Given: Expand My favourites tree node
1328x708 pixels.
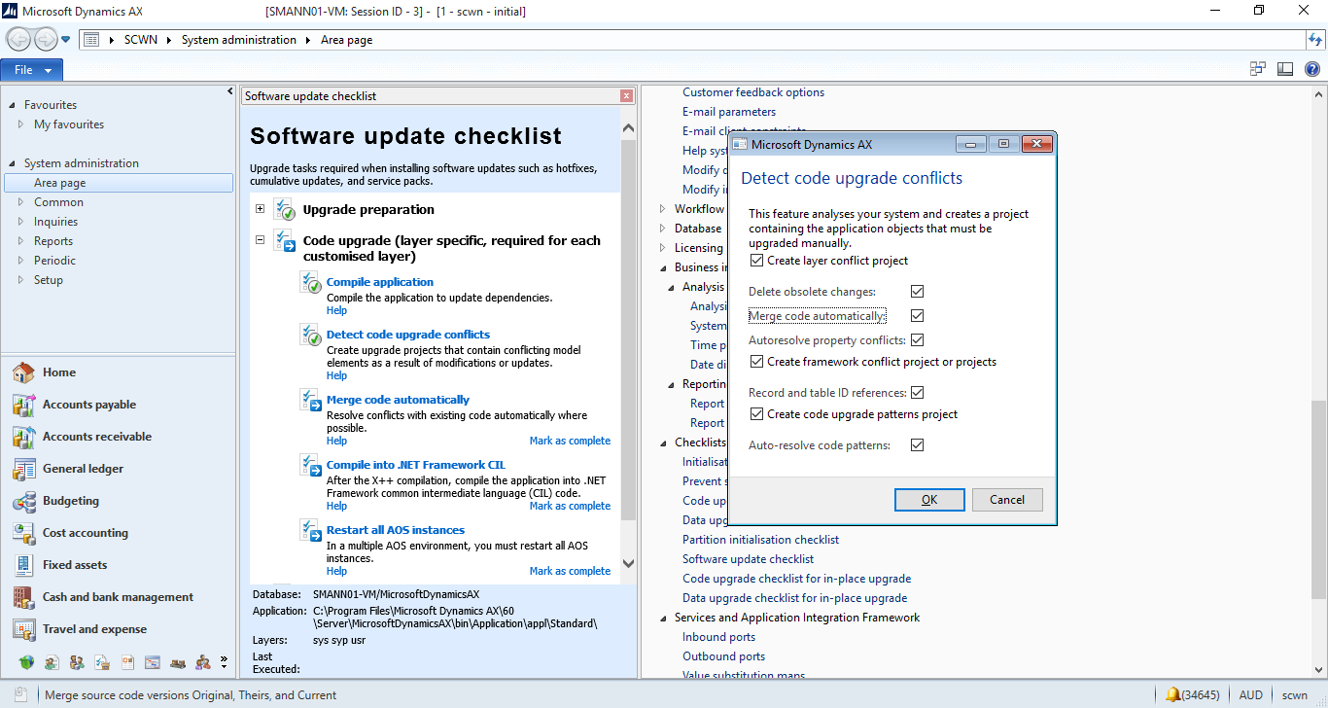Looking at the screenshot, I should point(21,124).
